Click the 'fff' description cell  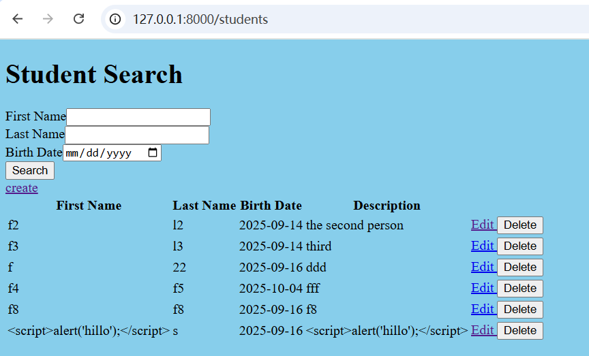(x=312, y=288)
